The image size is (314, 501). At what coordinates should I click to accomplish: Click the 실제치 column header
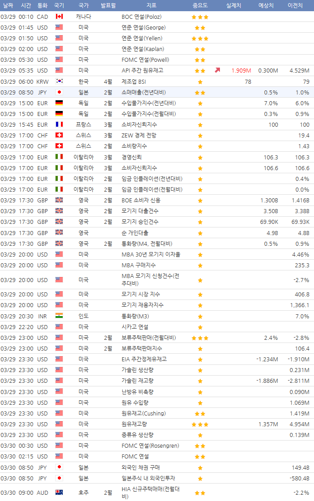pyautogui.click(x=234, y=5)
